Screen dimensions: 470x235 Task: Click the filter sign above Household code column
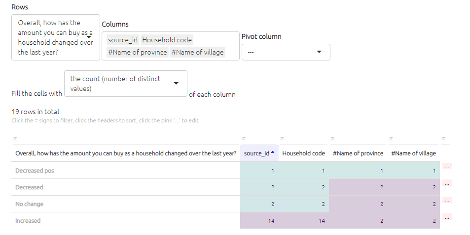pos(282,137)
